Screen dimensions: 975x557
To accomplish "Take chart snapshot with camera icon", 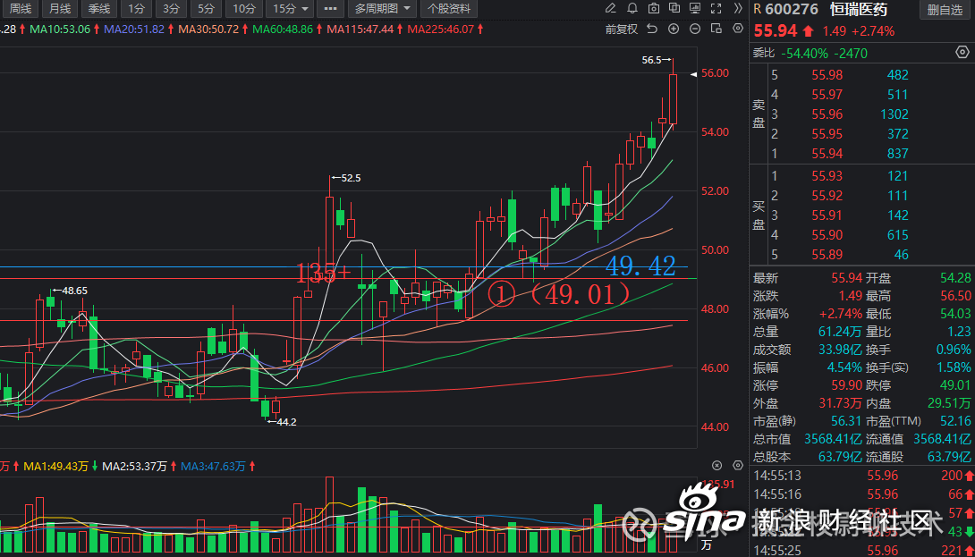I will (x=655, y=9).
